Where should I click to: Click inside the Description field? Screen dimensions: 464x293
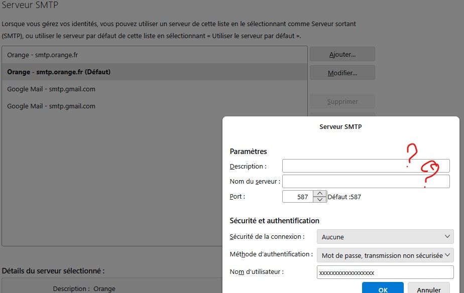tap(366, 166)
